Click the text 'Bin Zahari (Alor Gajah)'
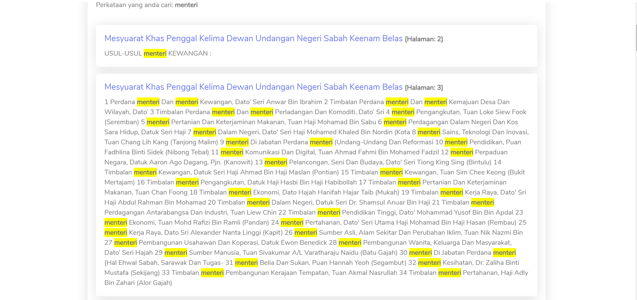Screen dimensions: 637x300 138,283
